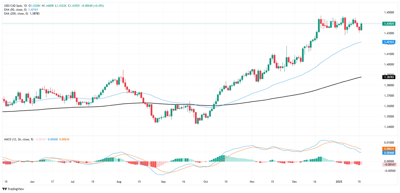Image resolution: width=400 pixels, height=193 pixels.
Task: Click the 1.45000 price axis level
Action: coord(388,12)
